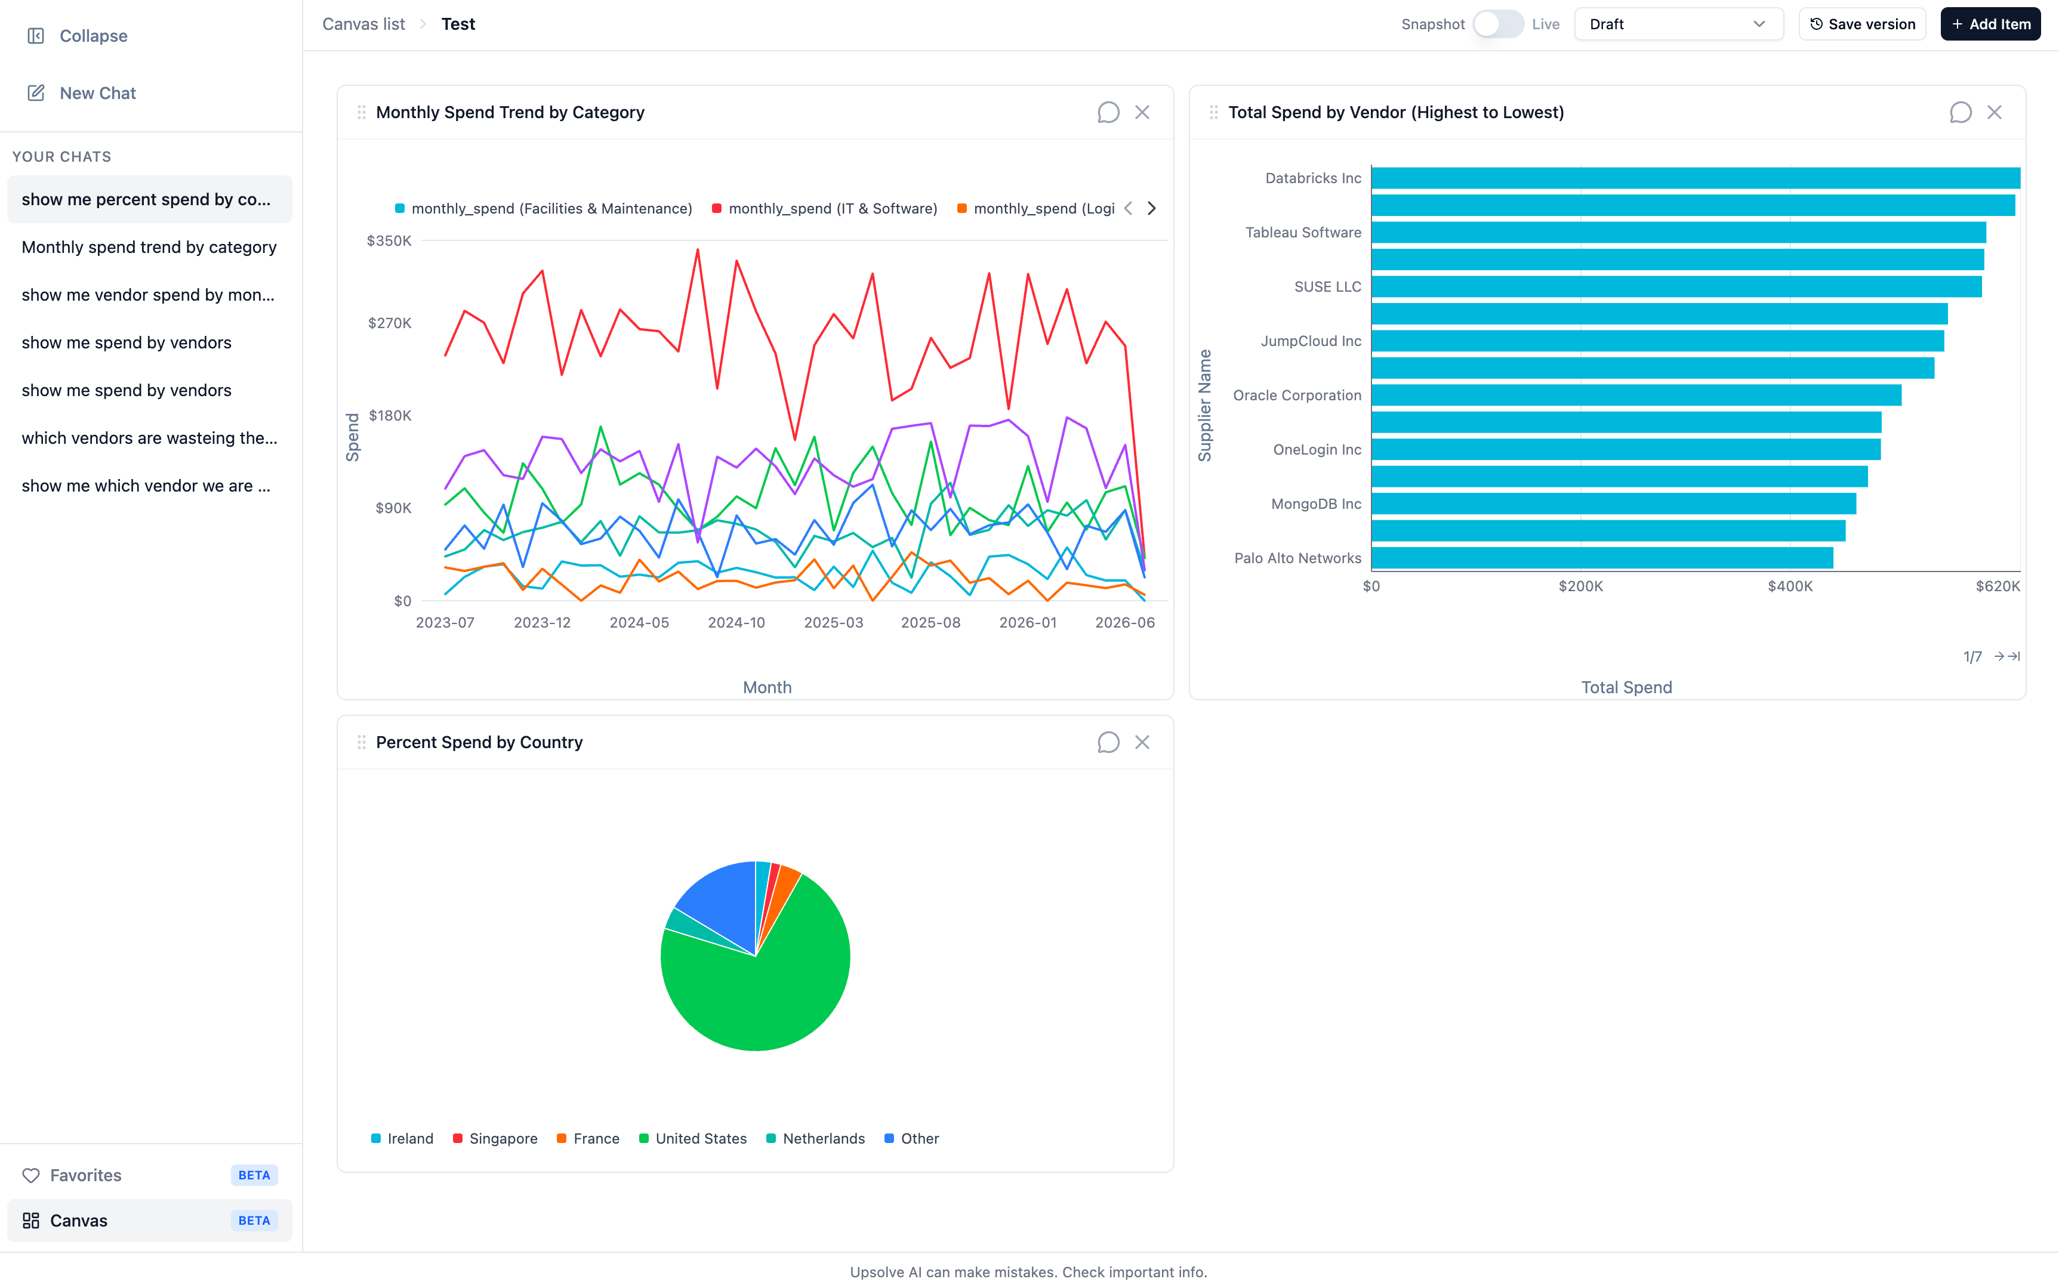Click the BETA badge next to Favorites

254,1175
